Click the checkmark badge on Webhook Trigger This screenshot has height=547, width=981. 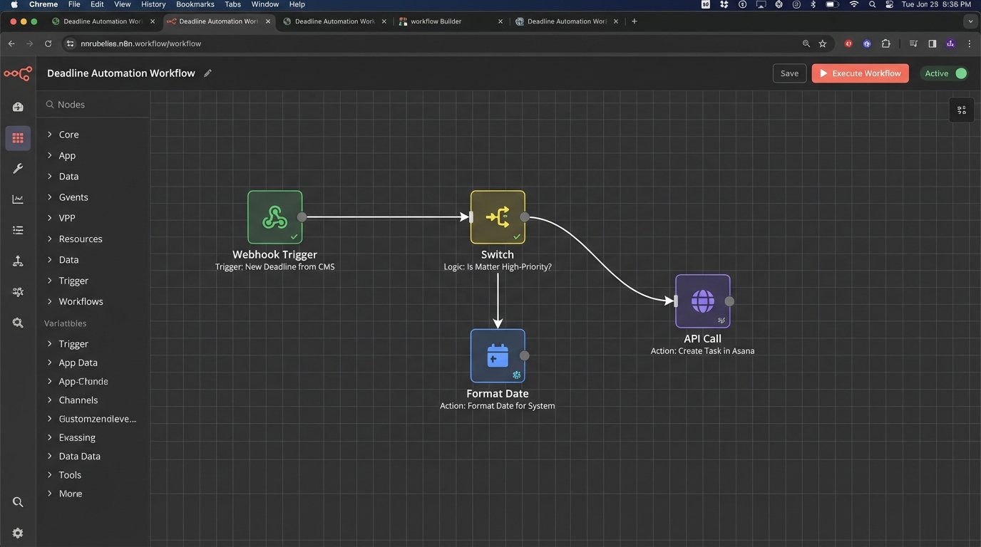294,235
